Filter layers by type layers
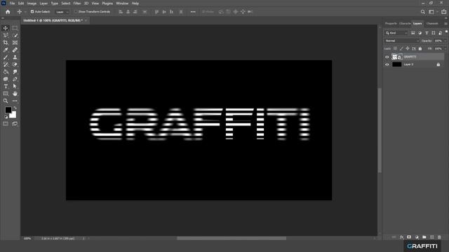The image size is (449, 252). (427, 33)
